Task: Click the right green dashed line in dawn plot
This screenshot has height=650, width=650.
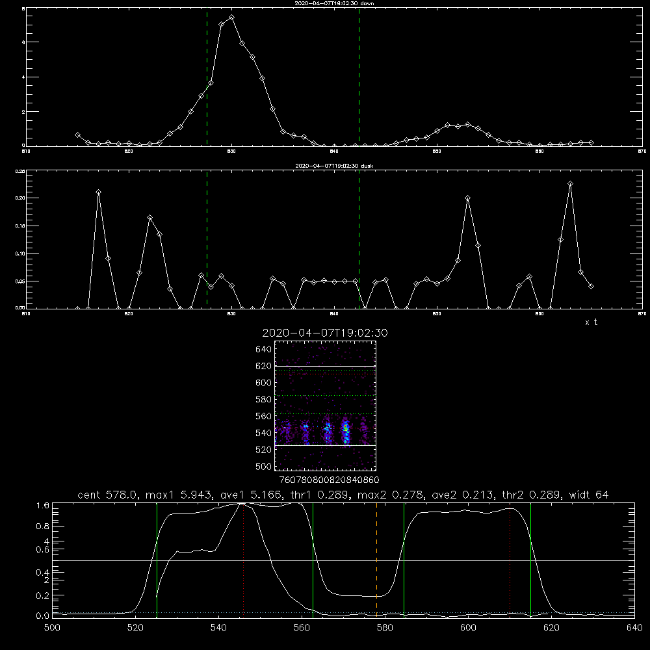Action: (359, 77)
